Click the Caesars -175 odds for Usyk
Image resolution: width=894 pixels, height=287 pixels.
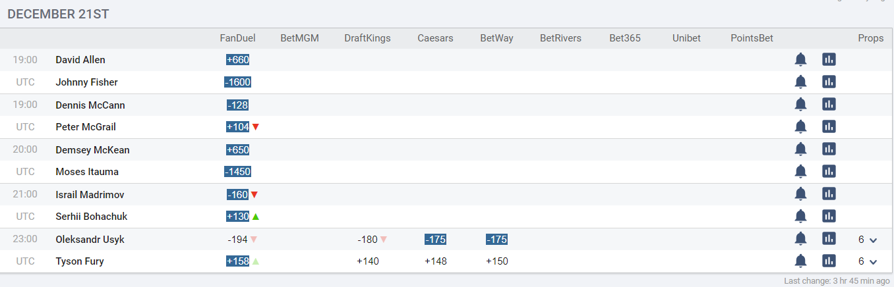[435, 240]
